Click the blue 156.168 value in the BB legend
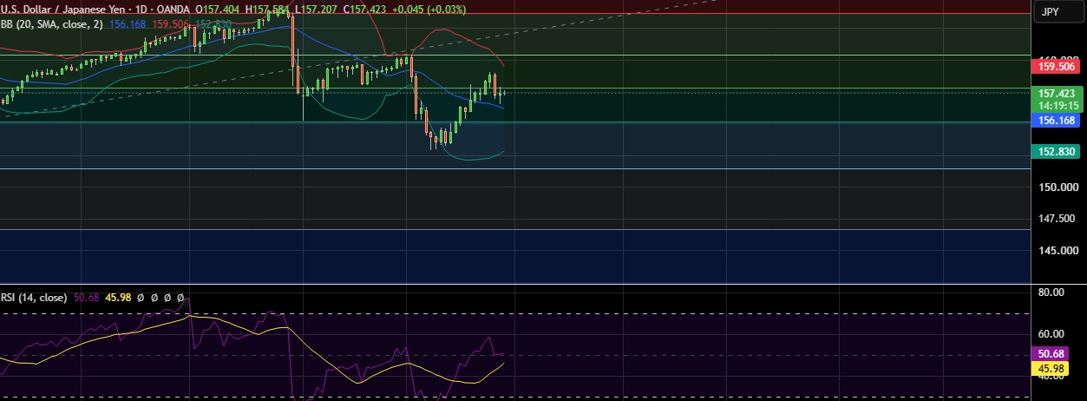 click(x=128, y=24)
